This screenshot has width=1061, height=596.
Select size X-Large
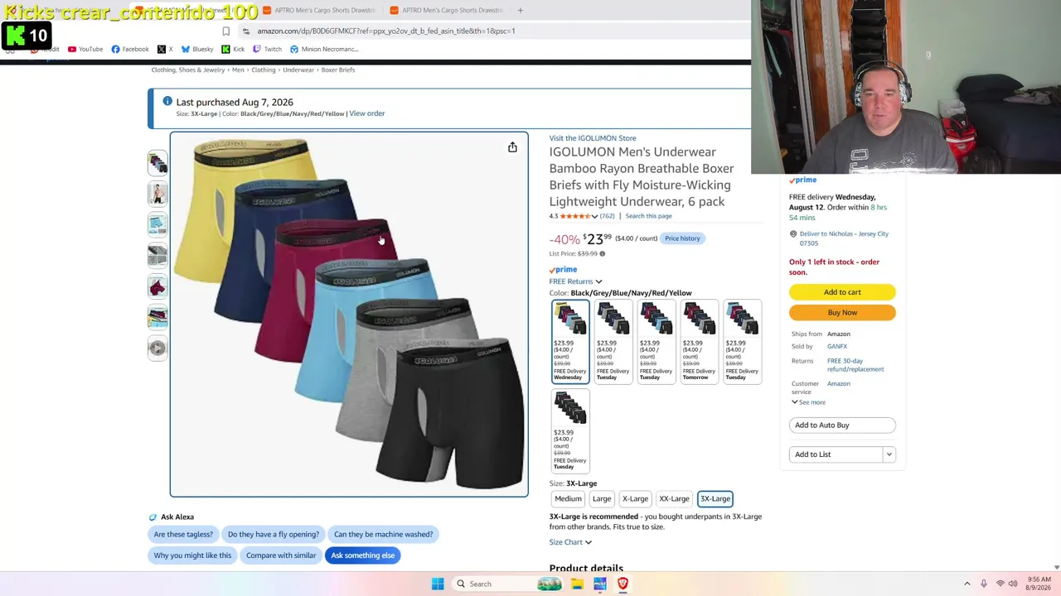pos(635,499)
